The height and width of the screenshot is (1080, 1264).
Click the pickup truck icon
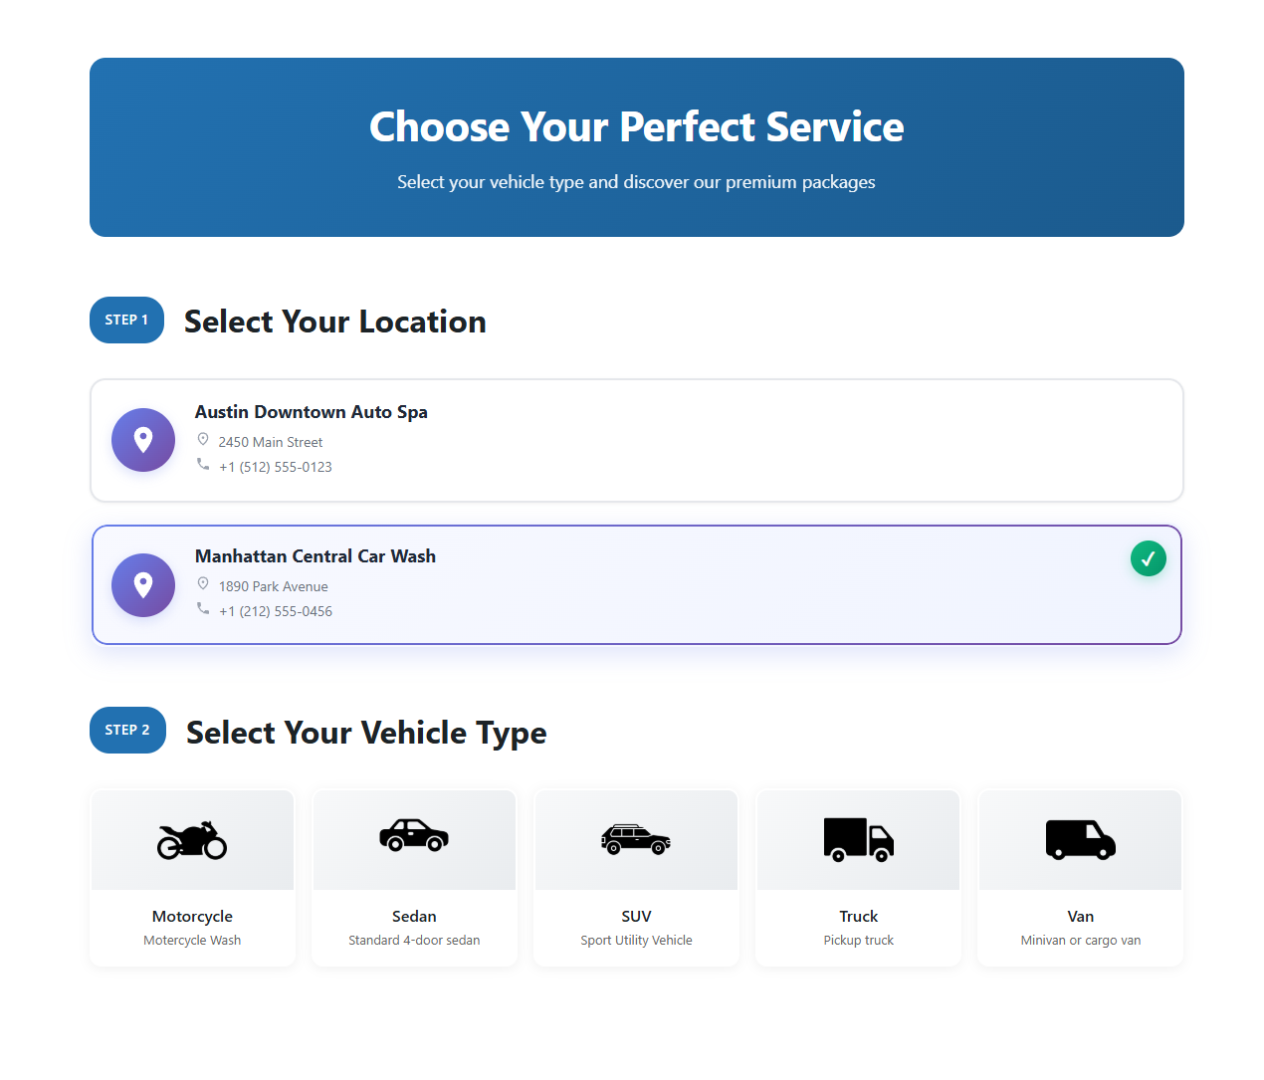coord(858,839)
